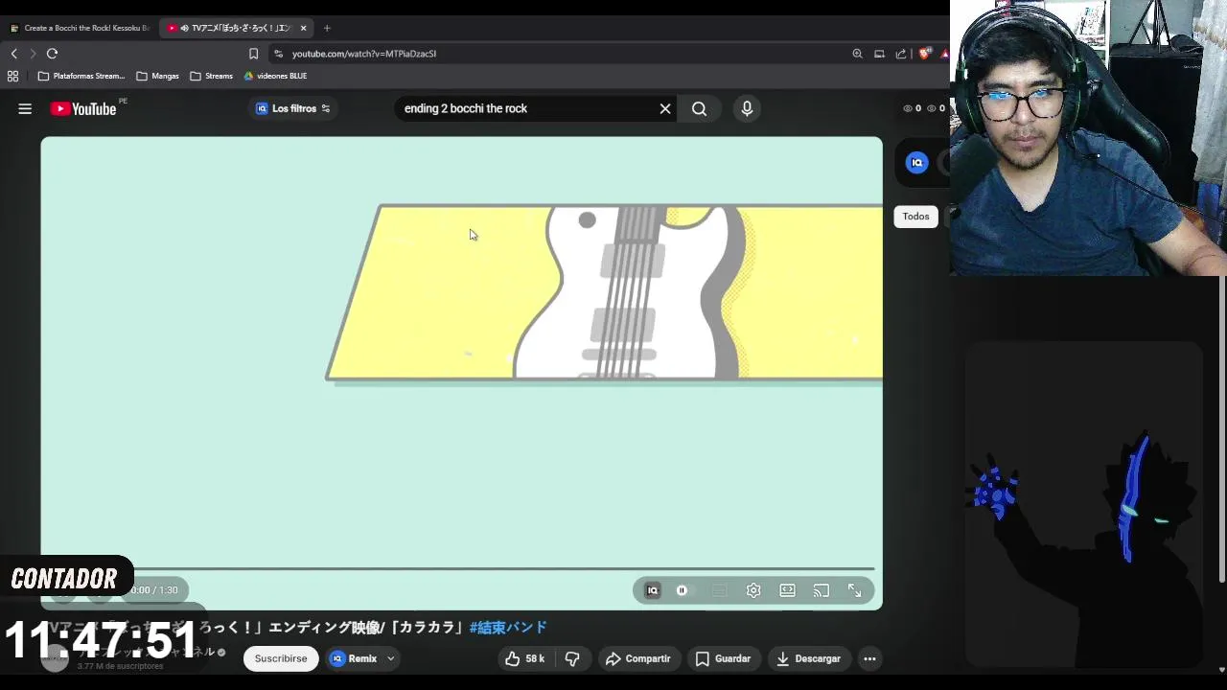The height and width of the screenshot is (690, 1227).
Task: Open the #結束バンド hashtag link
Action: point(508,627)
